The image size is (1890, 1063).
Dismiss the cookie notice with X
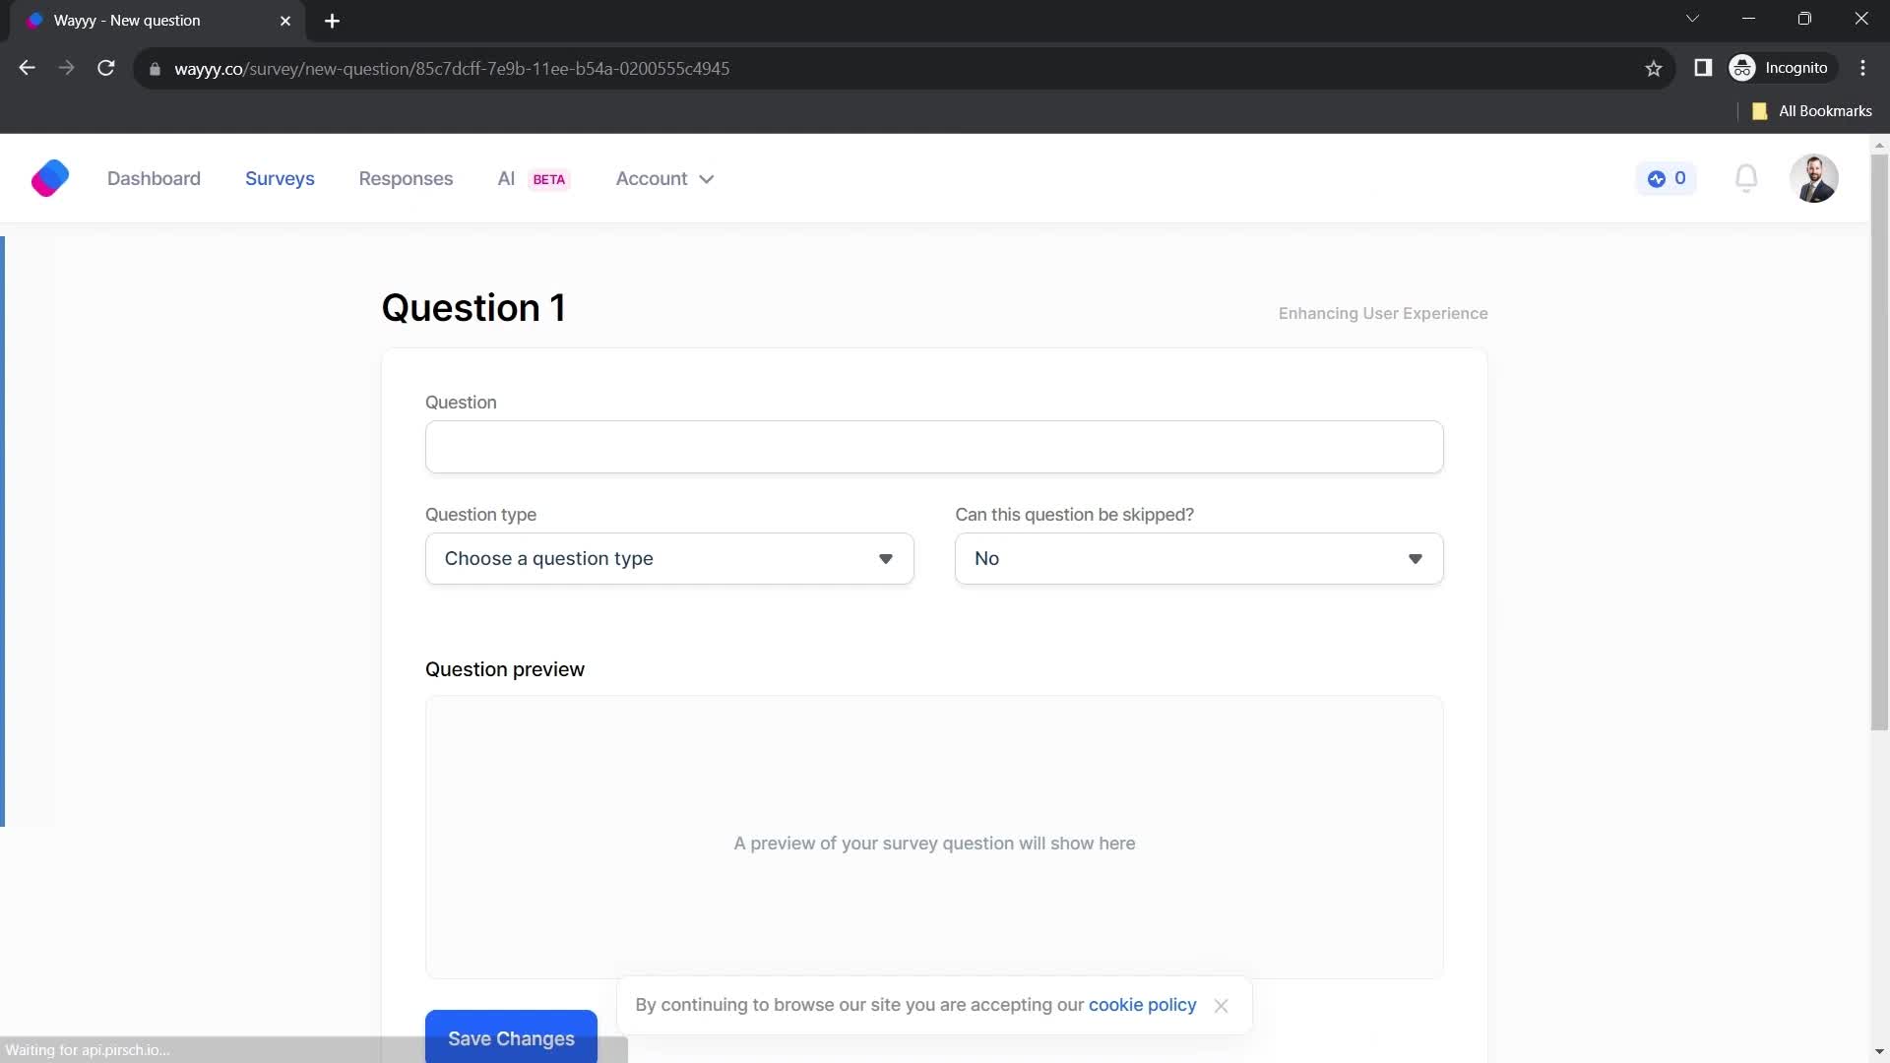tap(1221, 1005)
